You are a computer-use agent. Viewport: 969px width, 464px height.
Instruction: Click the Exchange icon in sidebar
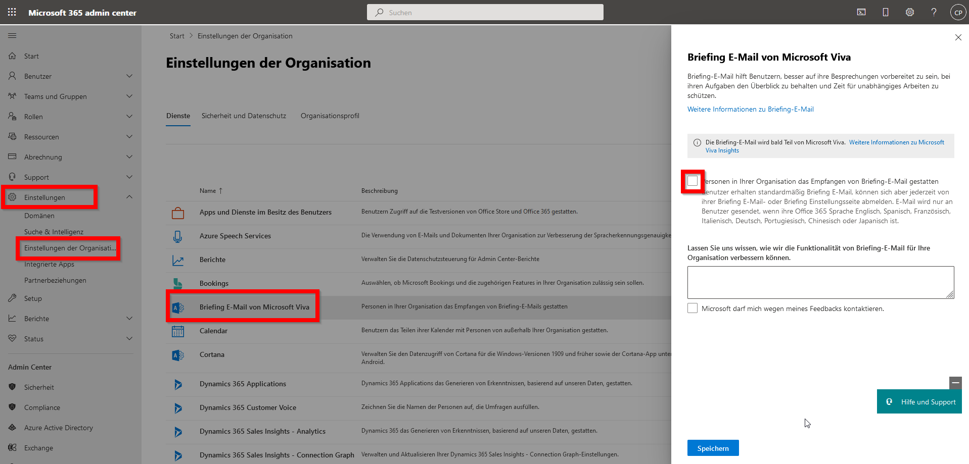[12, 447]
